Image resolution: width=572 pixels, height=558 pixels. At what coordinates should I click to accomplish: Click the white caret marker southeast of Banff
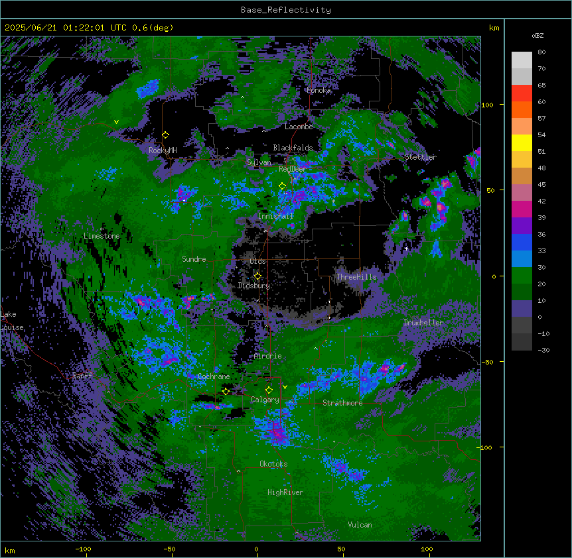click(x=108, y=392)
